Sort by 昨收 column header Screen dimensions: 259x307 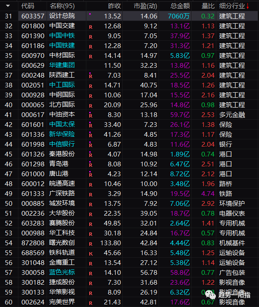115,6
